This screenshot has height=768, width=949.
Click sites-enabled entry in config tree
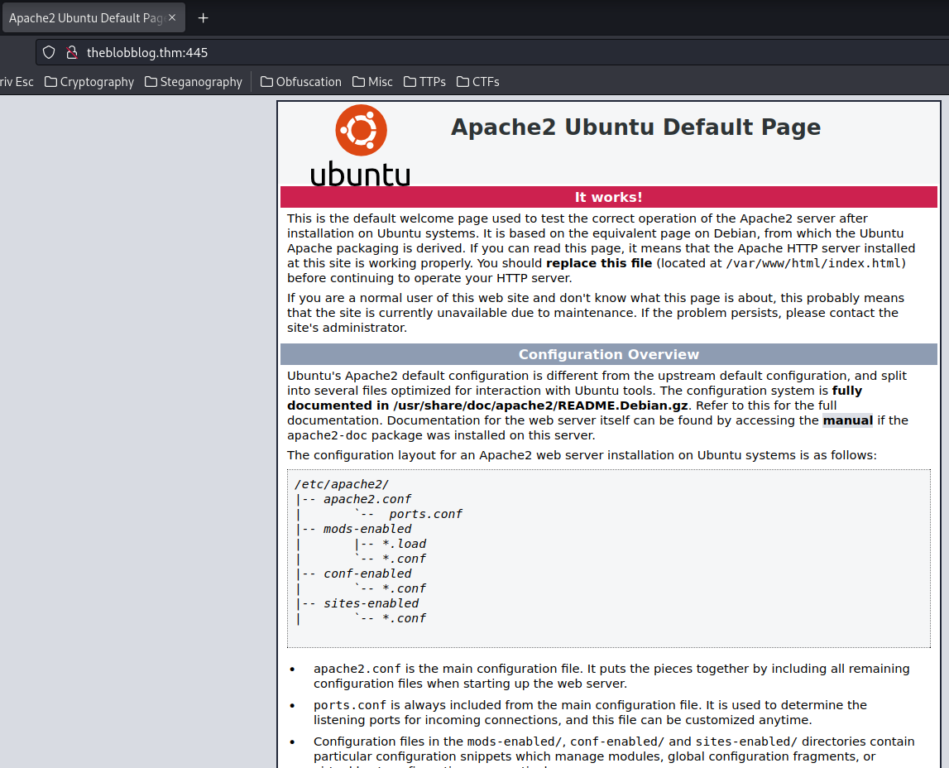pos(371,603)
